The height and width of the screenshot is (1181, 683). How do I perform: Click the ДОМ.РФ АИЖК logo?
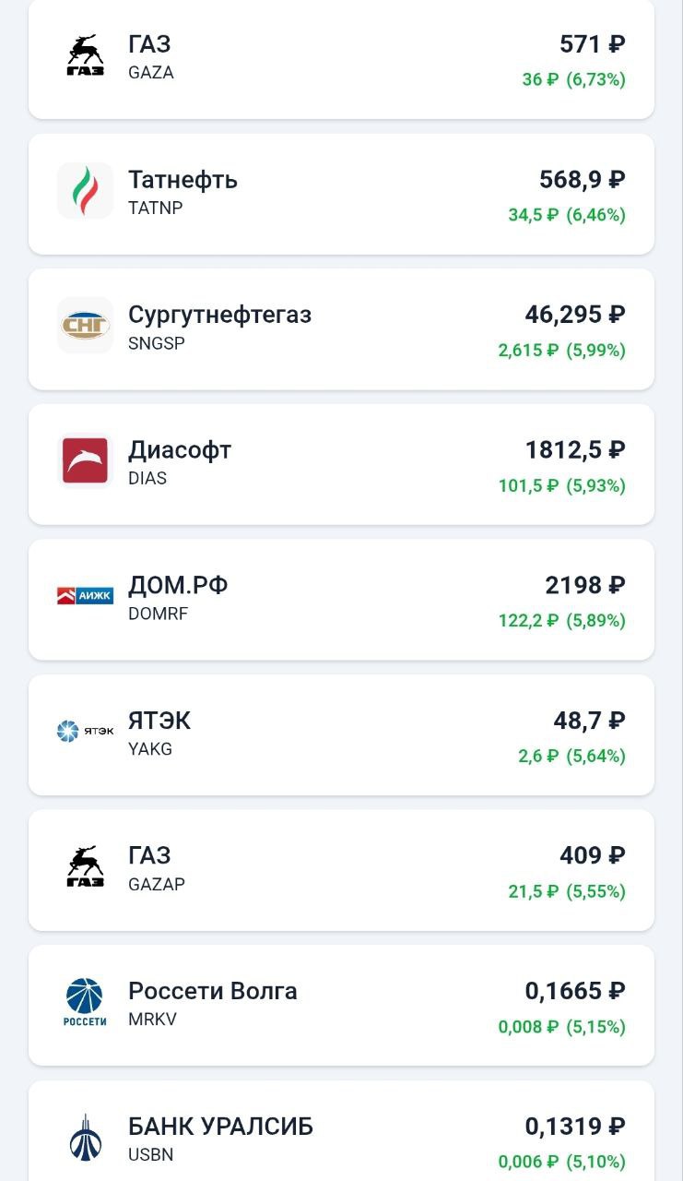point(85,596)
